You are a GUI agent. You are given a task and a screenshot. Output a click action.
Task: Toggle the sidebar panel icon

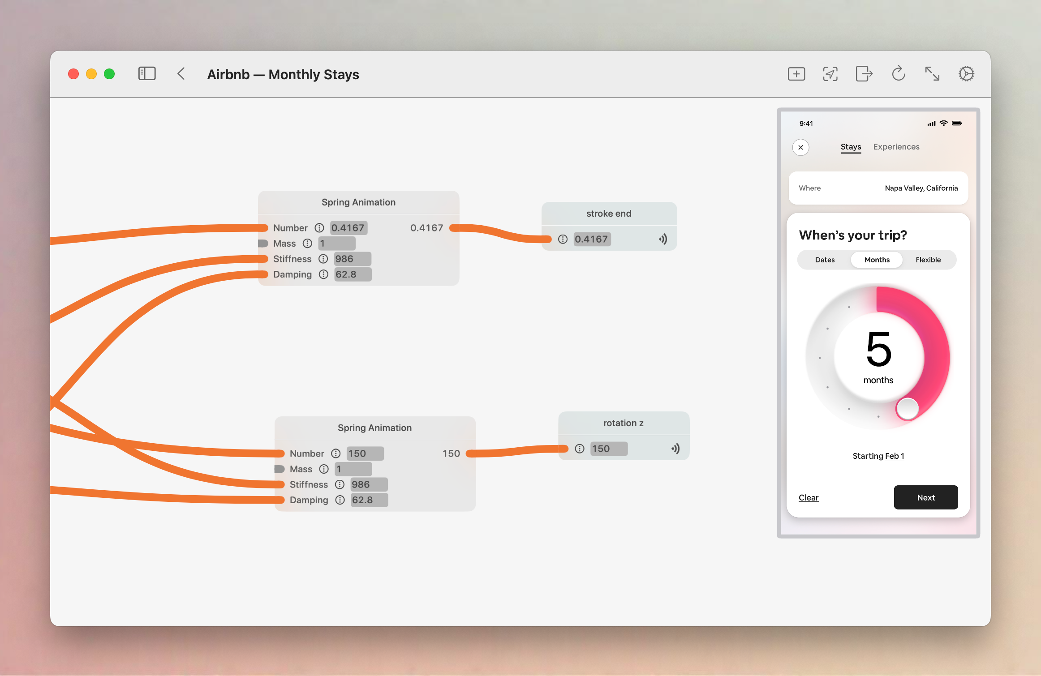pos(146,74)
